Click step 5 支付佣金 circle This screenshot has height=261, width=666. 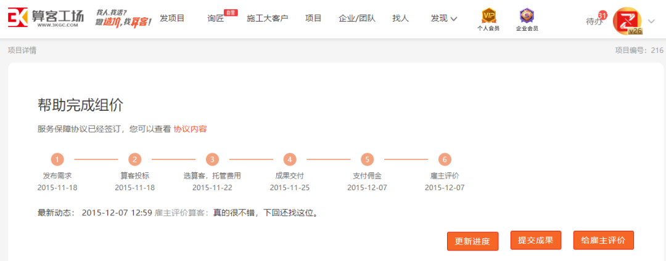coord(367,159)
